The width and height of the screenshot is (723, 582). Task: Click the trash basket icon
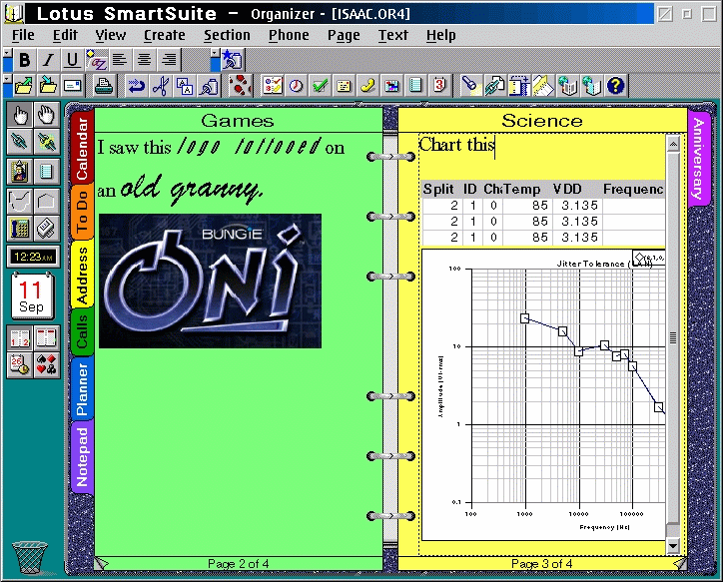(x=30, y=558)
